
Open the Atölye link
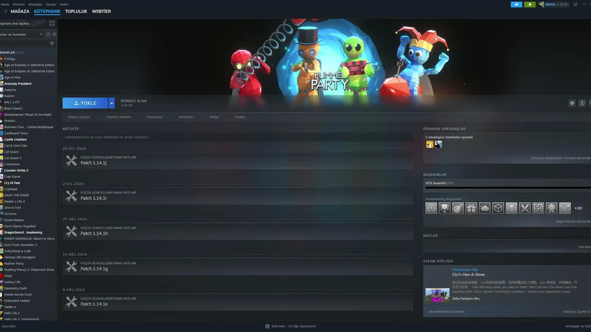coord(214,117)
